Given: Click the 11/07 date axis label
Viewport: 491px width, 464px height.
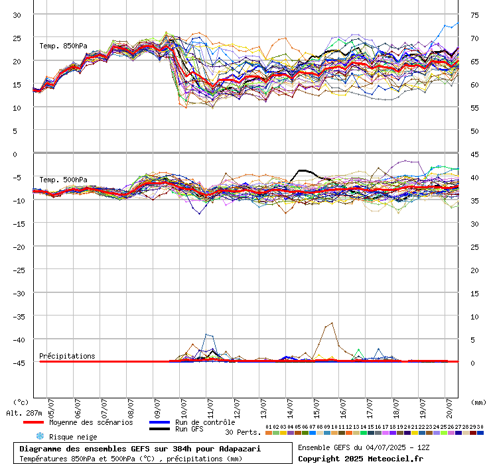Looking at the screenshot, I should [210, 408].
